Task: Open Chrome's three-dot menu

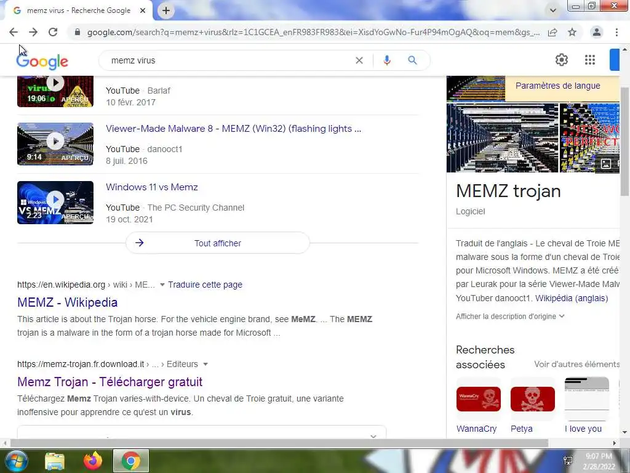Action: click(x=616, y=32)
